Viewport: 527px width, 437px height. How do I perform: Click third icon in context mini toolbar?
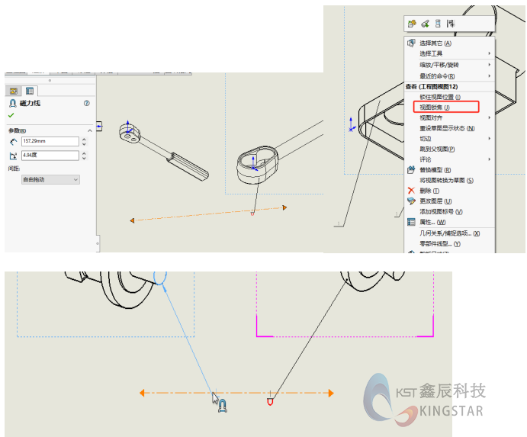pyautogui.click(x=438, y=24)
